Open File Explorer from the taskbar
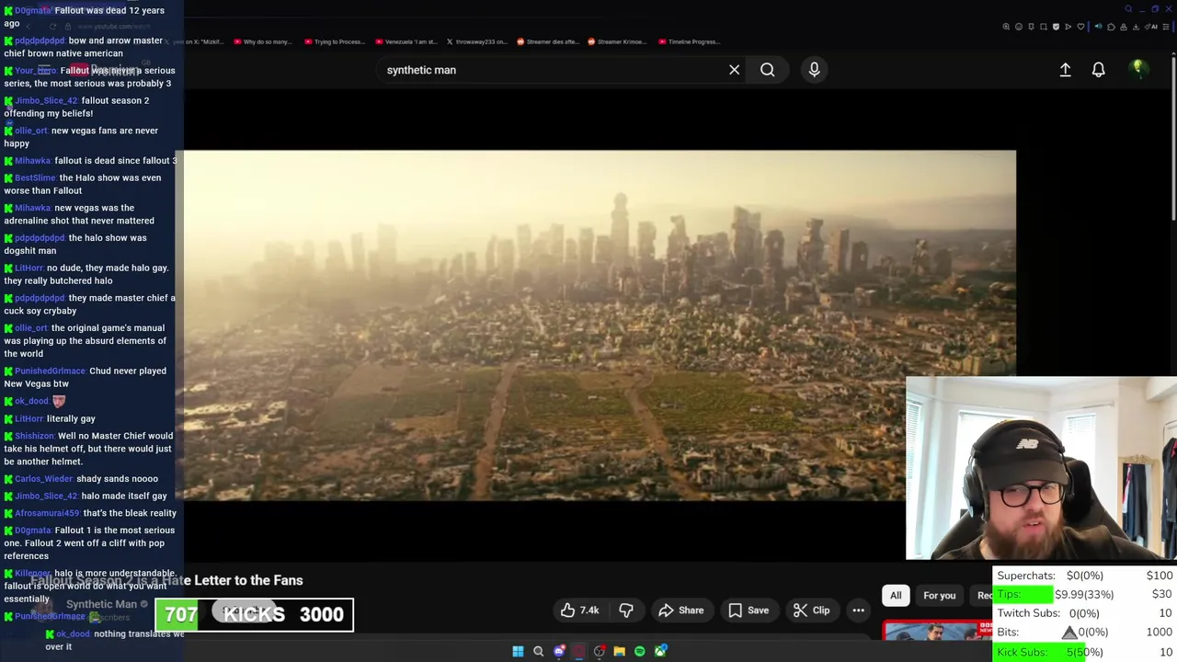The width and height of the screenshot is (1177, 662). (x=620, y=651)
